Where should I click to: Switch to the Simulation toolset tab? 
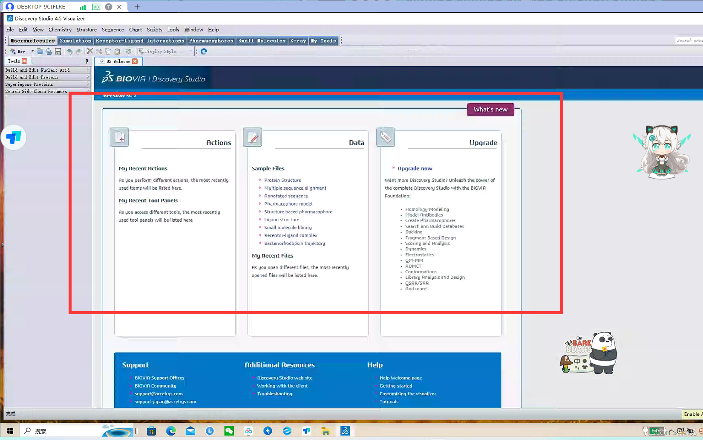coord(75,41)
